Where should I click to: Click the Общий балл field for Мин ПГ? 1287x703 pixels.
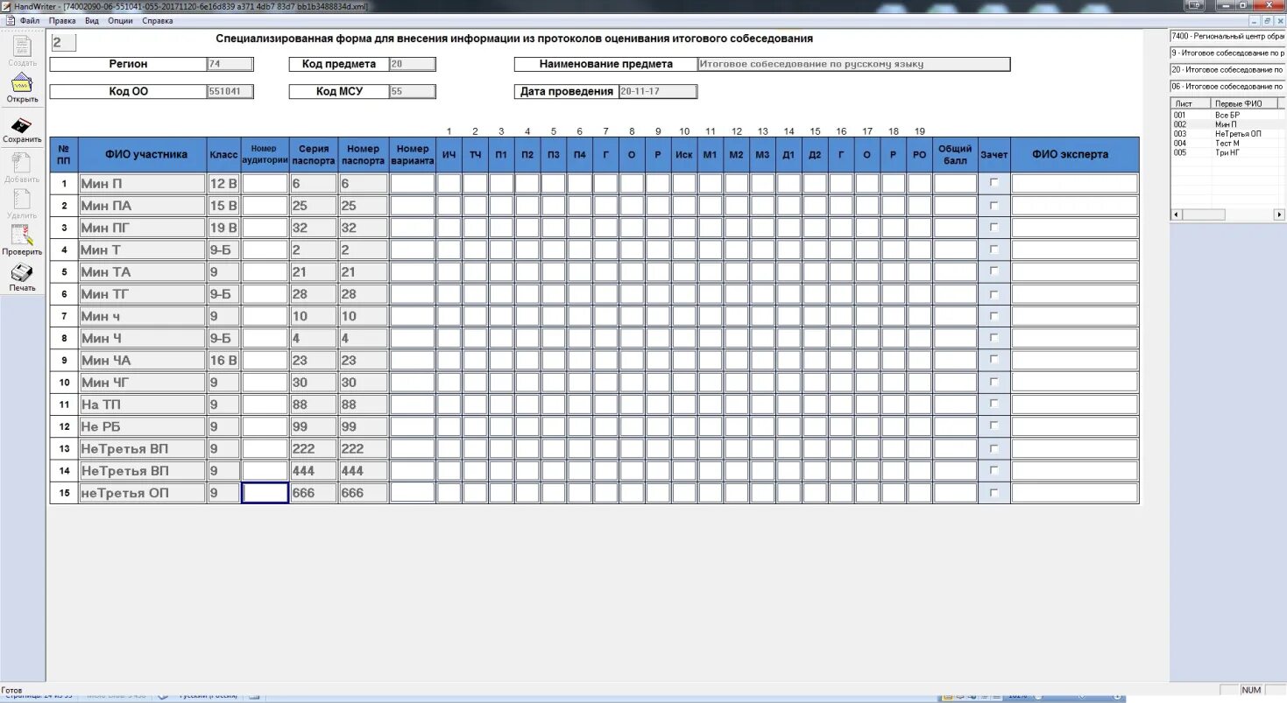tap(955, 228)
